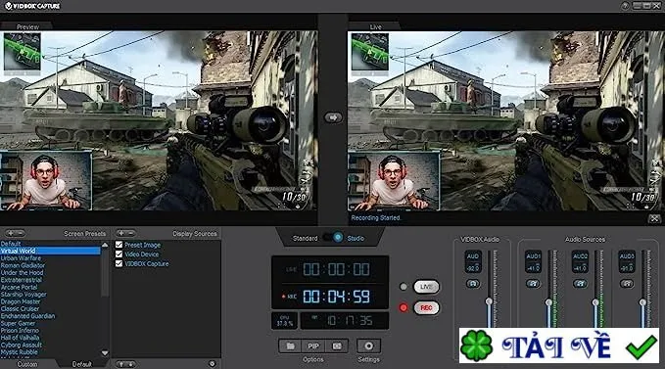
Task: Click the minus in Screen Presets
Action: click(x=20, y=233)
